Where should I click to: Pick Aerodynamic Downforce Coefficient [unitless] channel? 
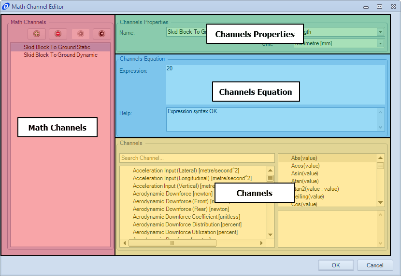coord(186,217)
